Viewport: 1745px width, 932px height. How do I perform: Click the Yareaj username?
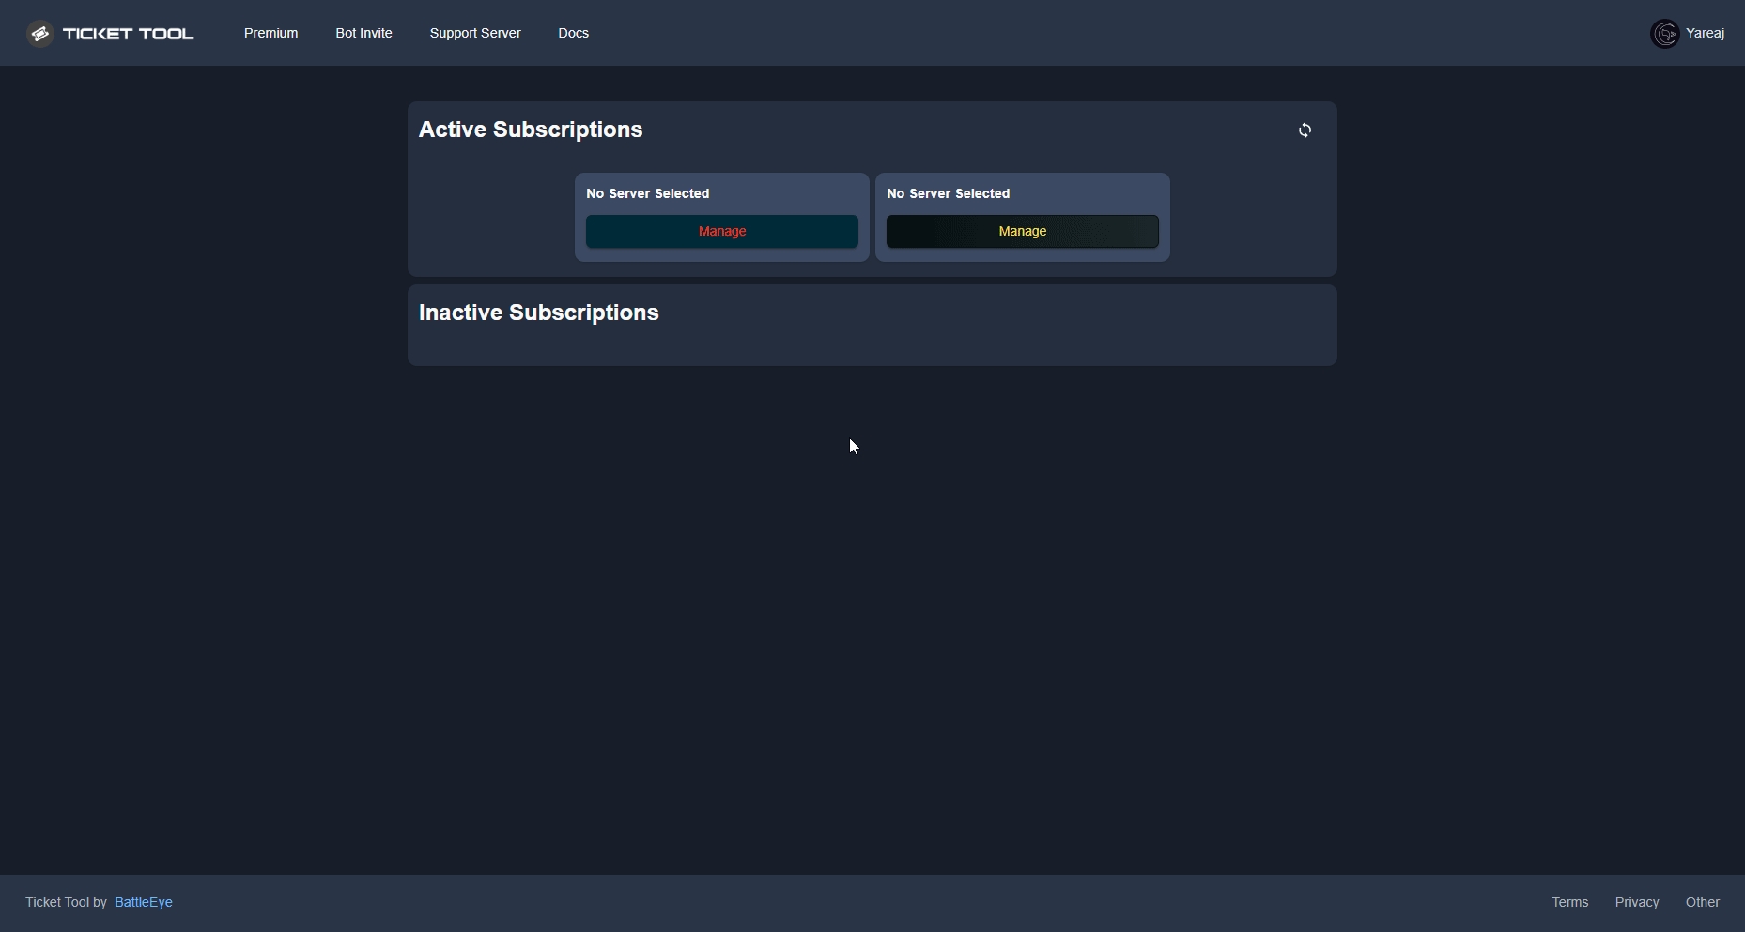1705,33
